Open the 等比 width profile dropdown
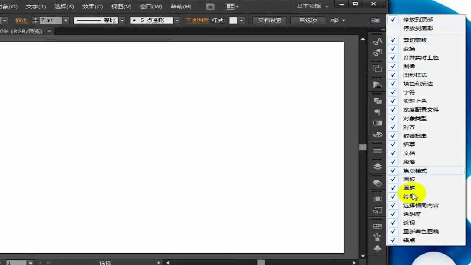 click(x=122, y=20)
